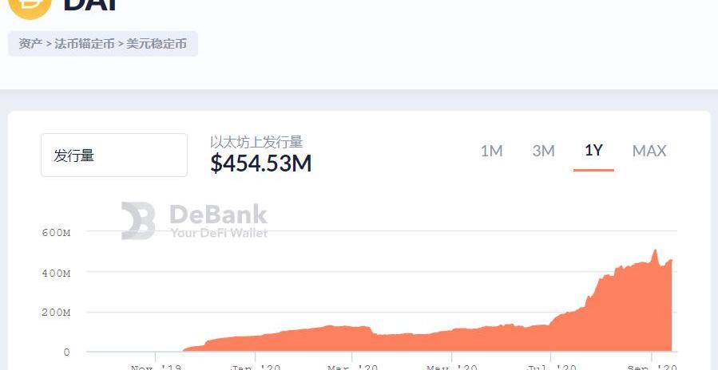Click the 400M y-axis label
Image resolution: width=718 pixels, height=370 pixels.
56,273
